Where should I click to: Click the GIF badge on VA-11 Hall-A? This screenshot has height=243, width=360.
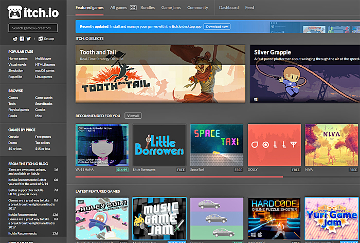pos(80,128)
